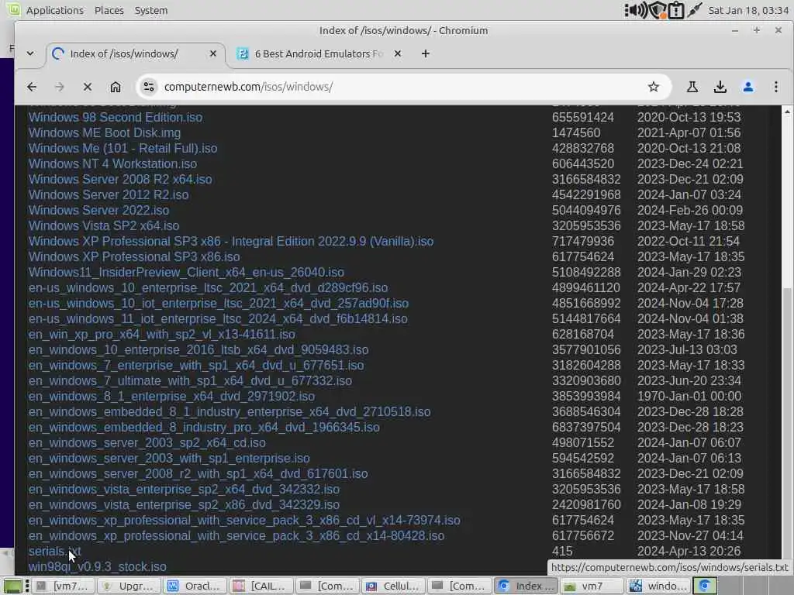Open Windows Vista SP2 x64.iso link

coord(104,225)
